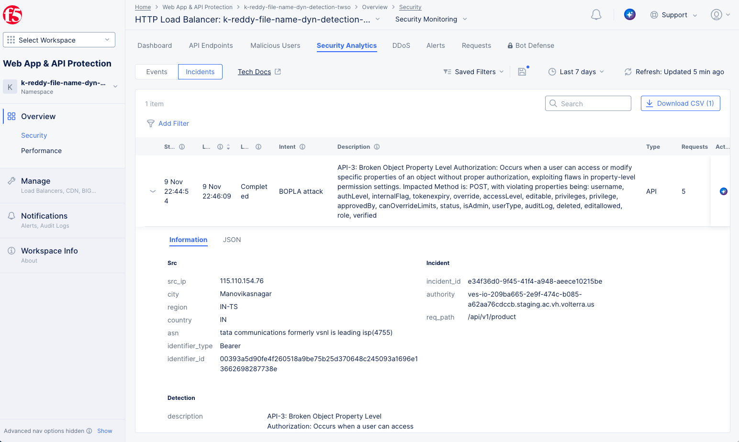Viewport: 739px width, 442px height.
Task: Show the advanced nav options
Action: 104,431
